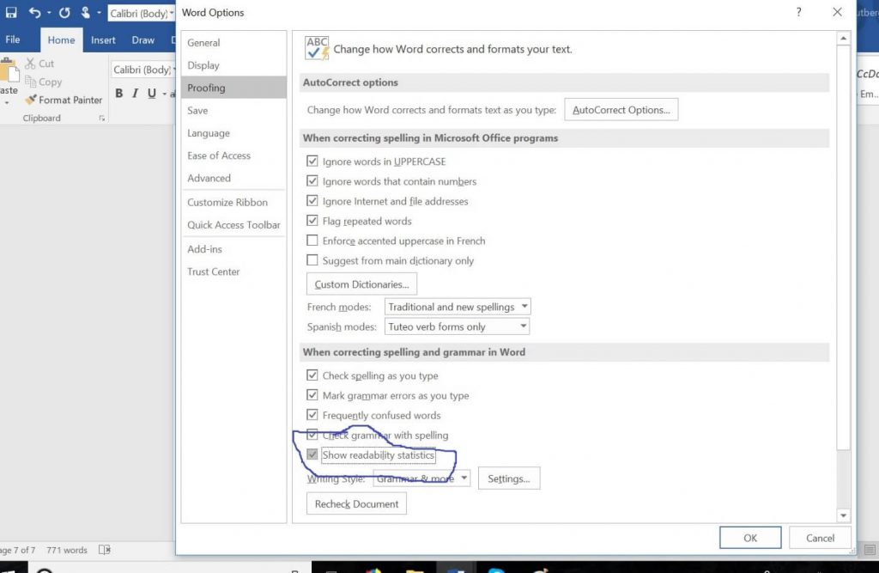This screenshot has width=879, height=573.
Task: Click the scroll down arrow in options pane
Action: point(843,515)
